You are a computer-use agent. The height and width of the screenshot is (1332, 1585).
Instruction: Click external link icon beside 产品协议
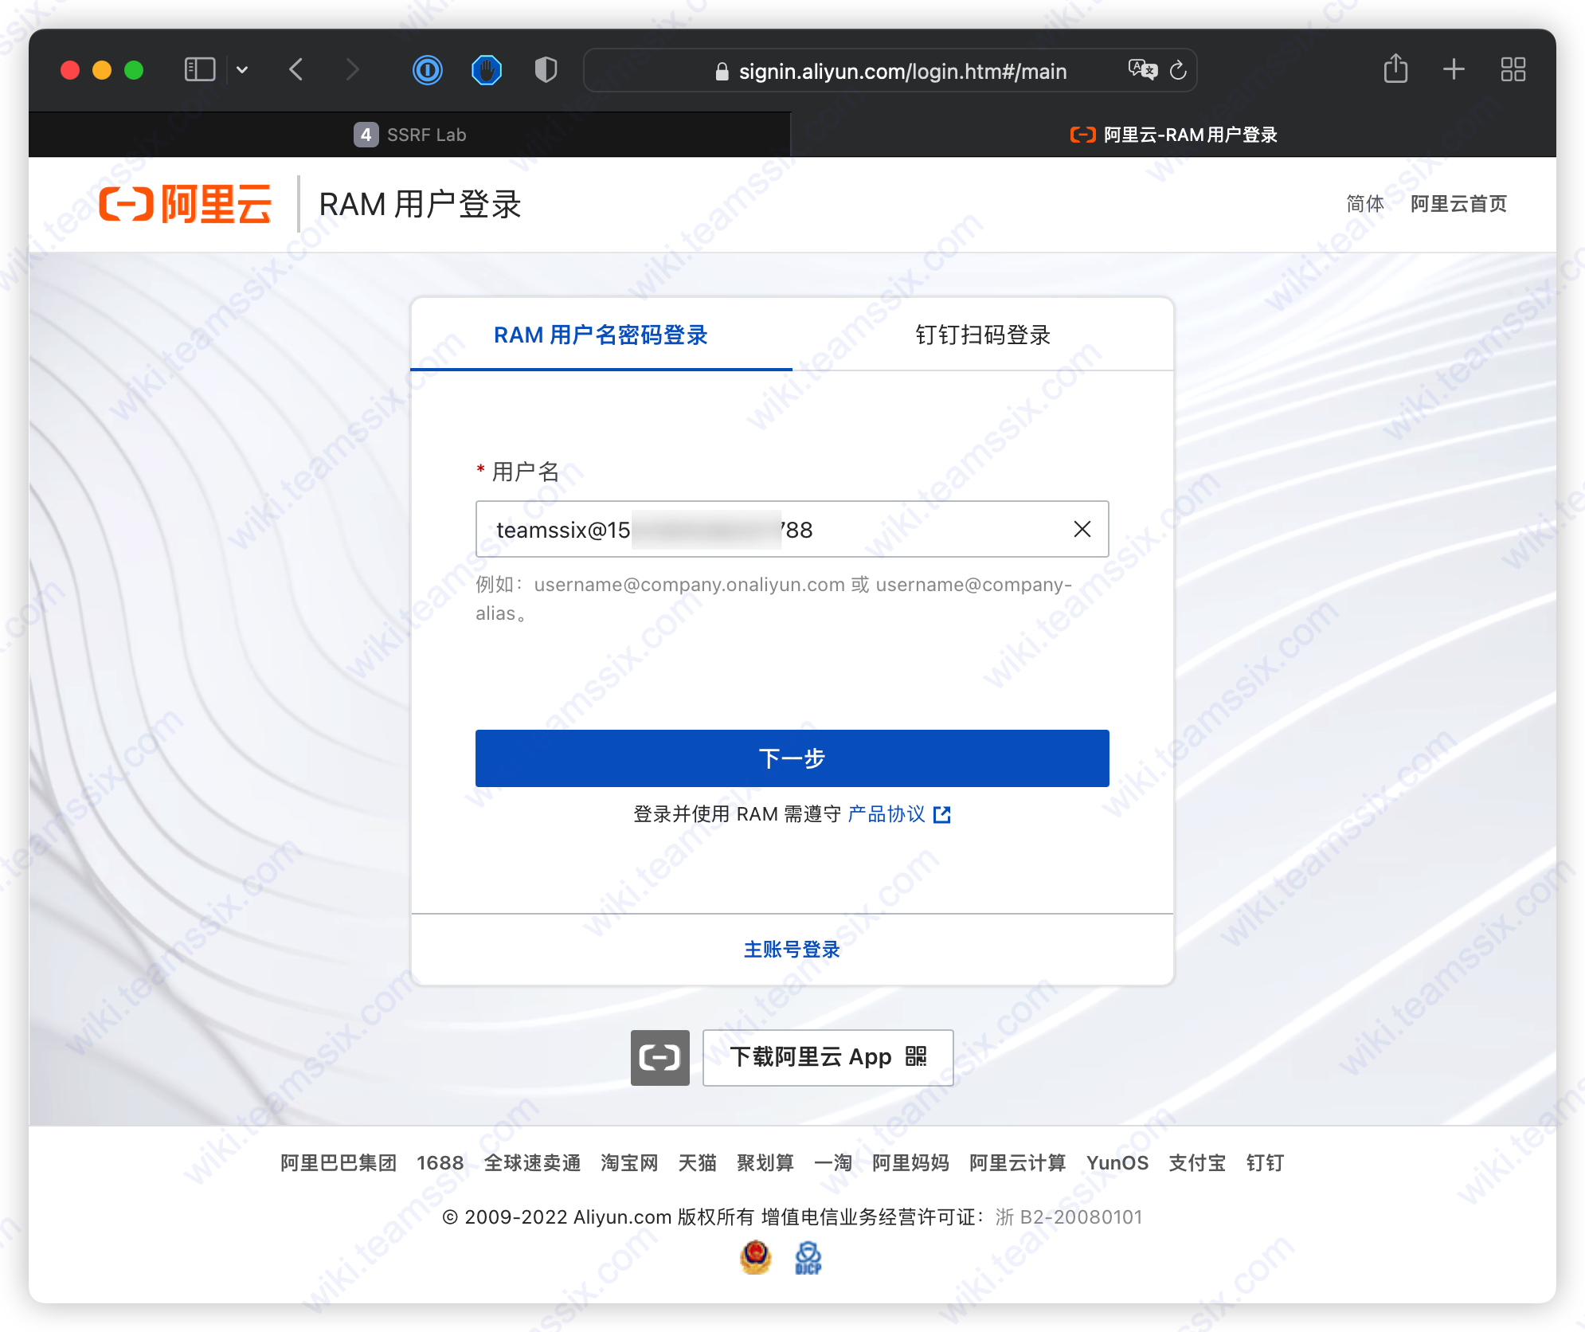pyautogui.click(x=942, y=814)
